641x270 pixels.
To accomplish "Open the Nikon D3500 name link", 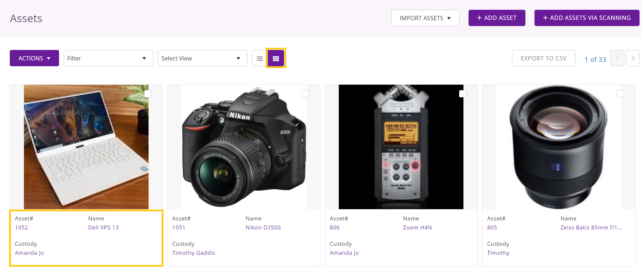I will [263, 228].
